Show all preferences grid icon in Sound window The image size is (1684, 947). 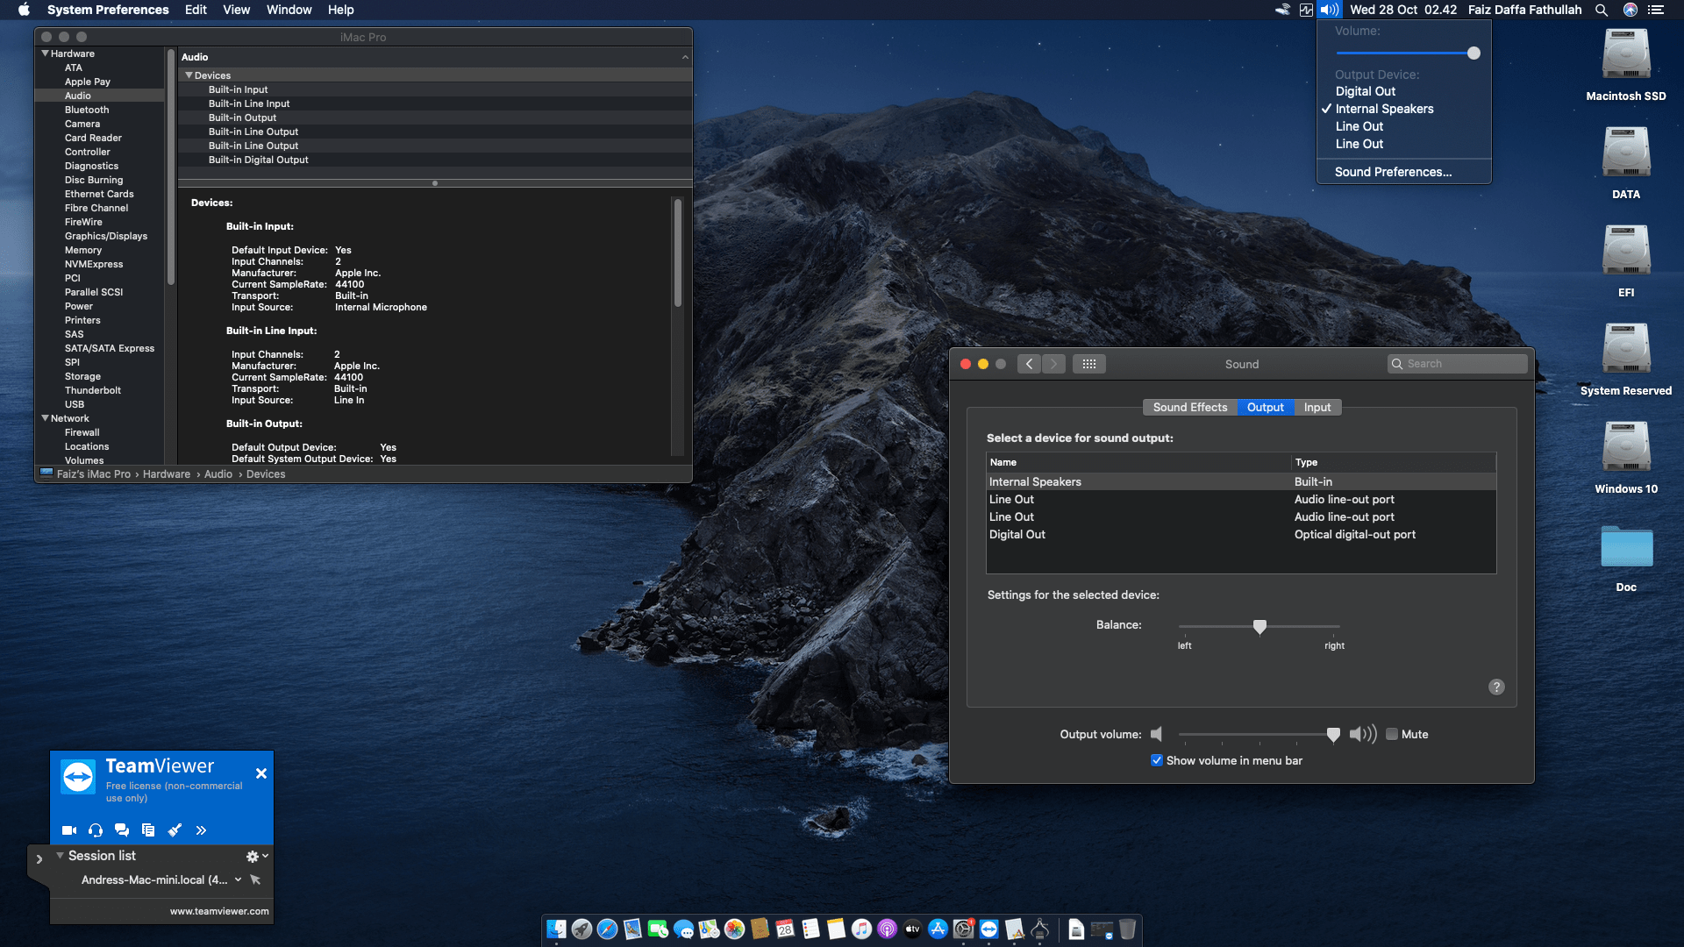pos(1088,364)
